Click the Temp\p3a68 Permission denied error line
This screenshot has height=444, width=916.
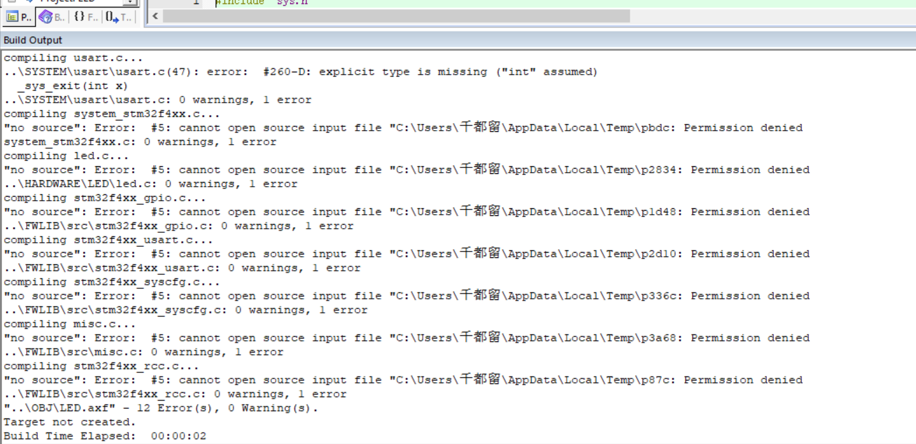(407, 338)
